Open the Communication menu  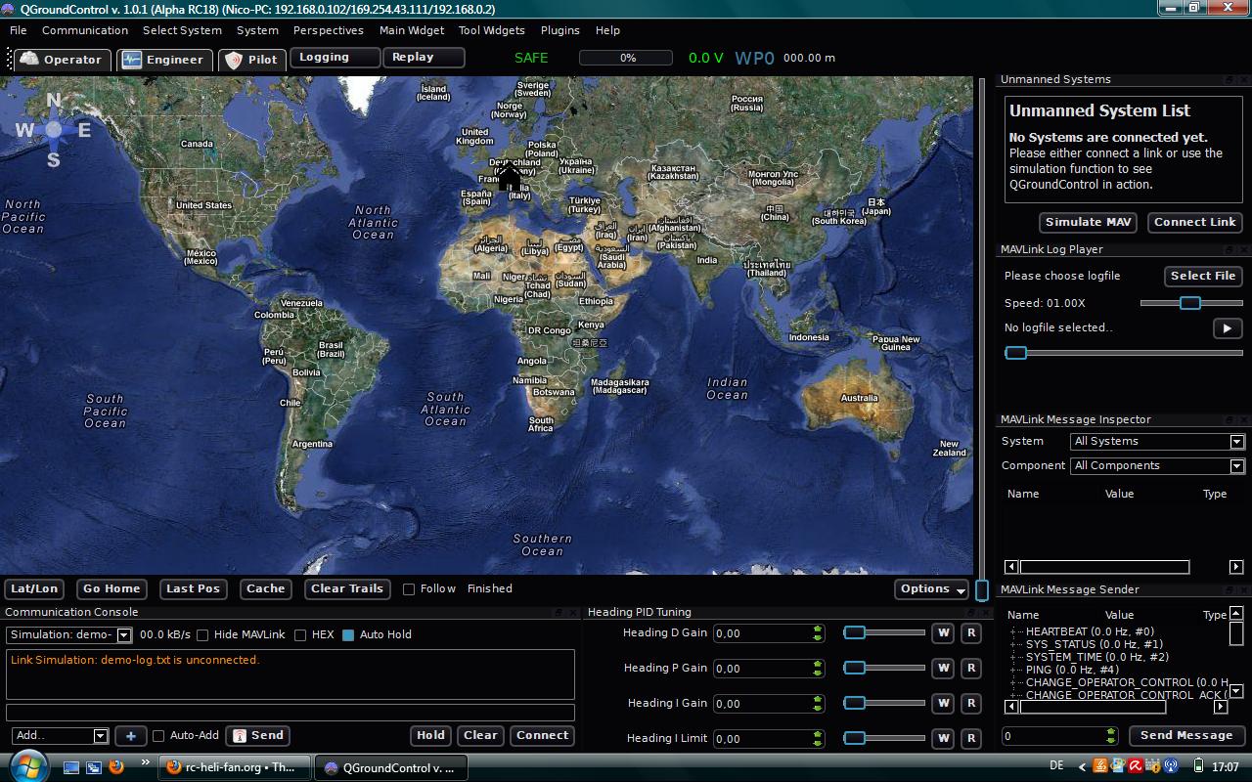point(85,30)
